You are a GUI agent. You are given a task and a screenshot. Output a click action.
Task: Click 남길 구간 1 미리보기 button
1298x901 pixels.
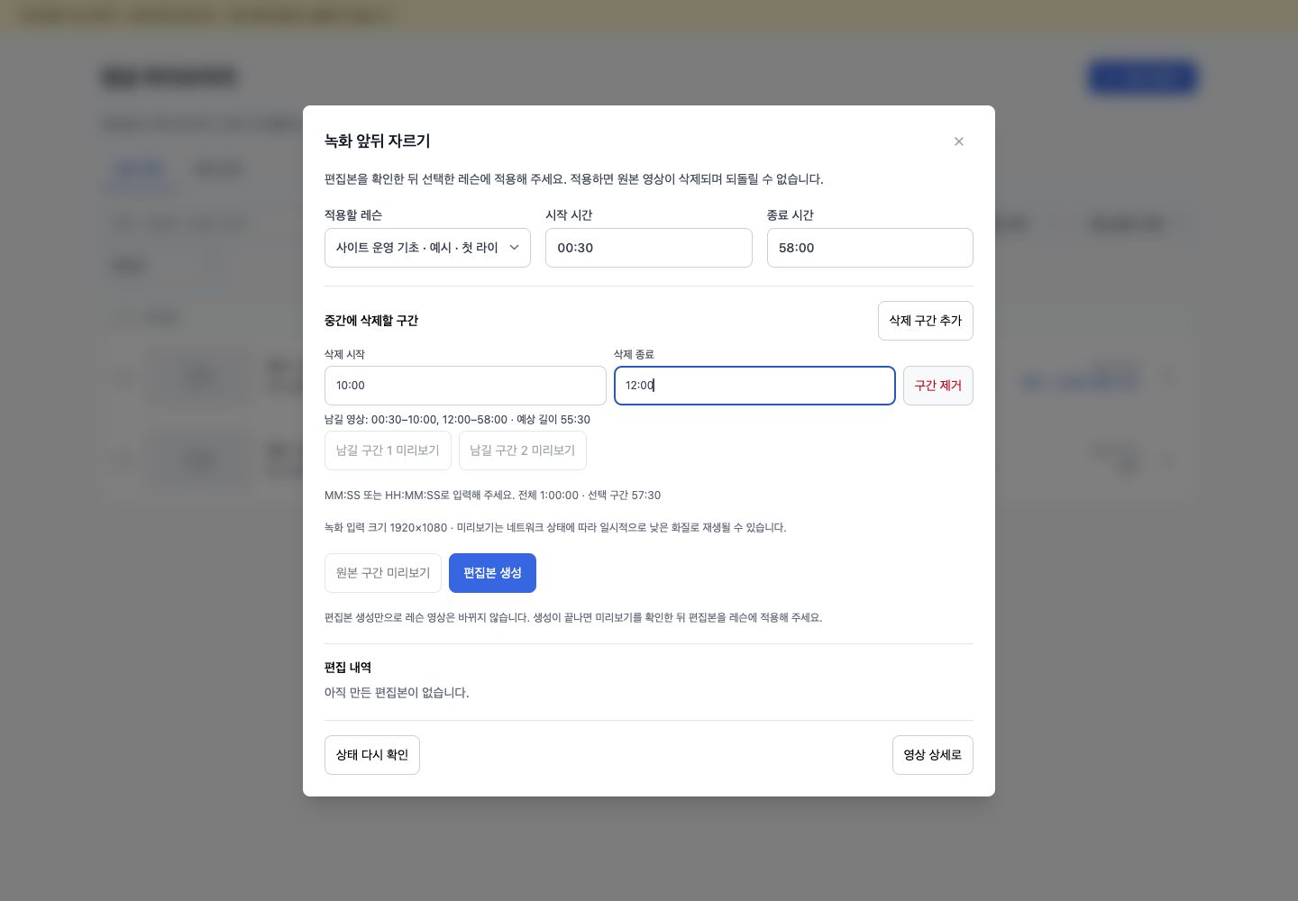pos(388,450)
